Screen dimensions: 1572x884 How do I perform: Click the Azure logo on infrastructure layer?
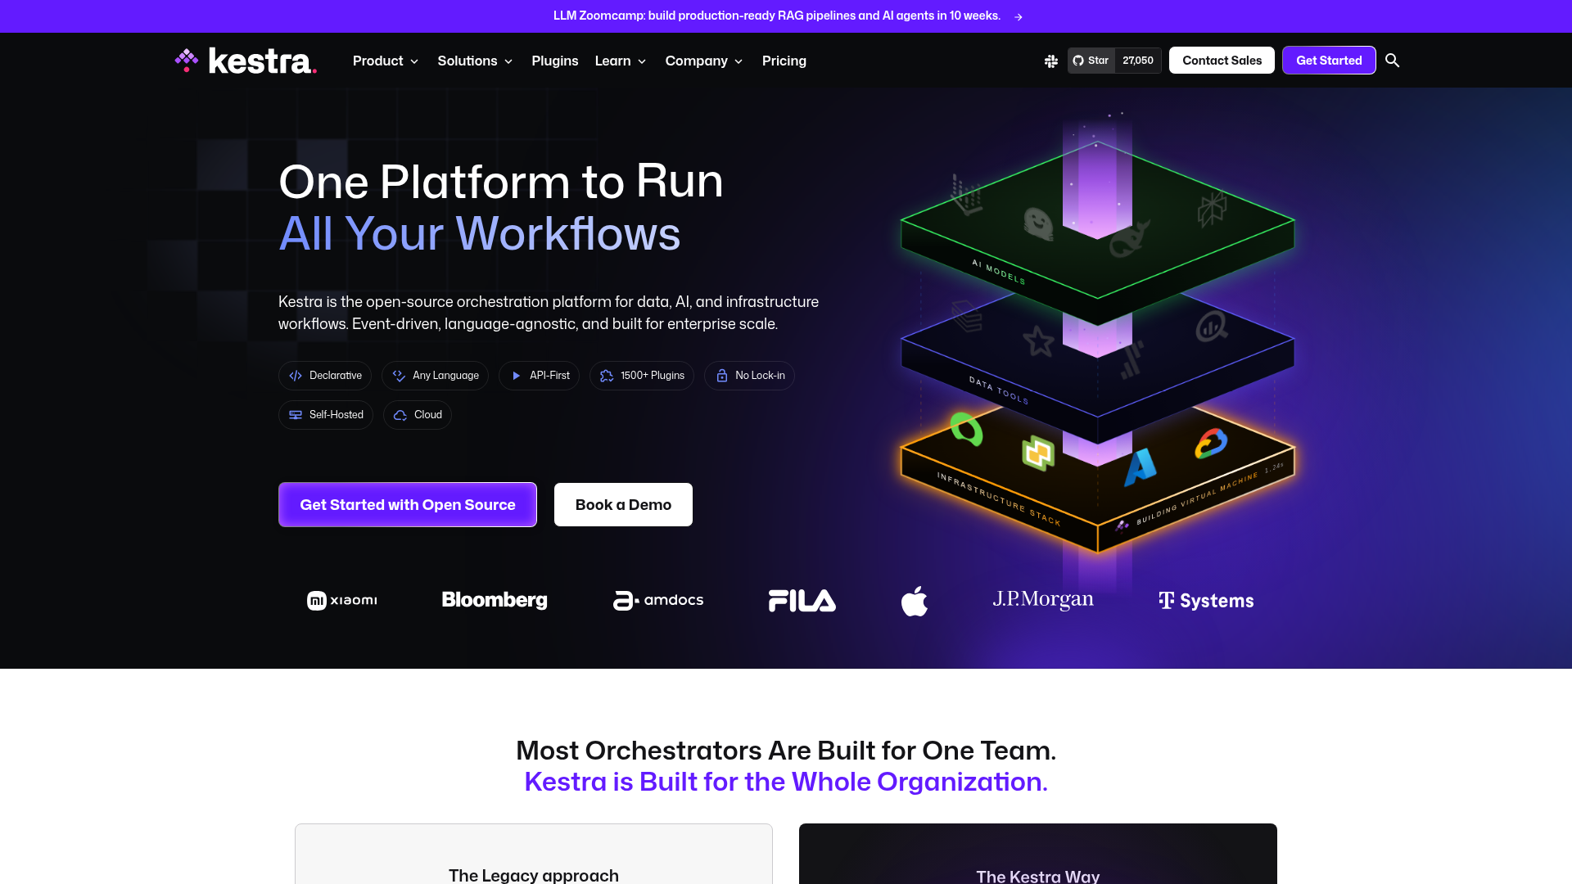pos(1140,467)
